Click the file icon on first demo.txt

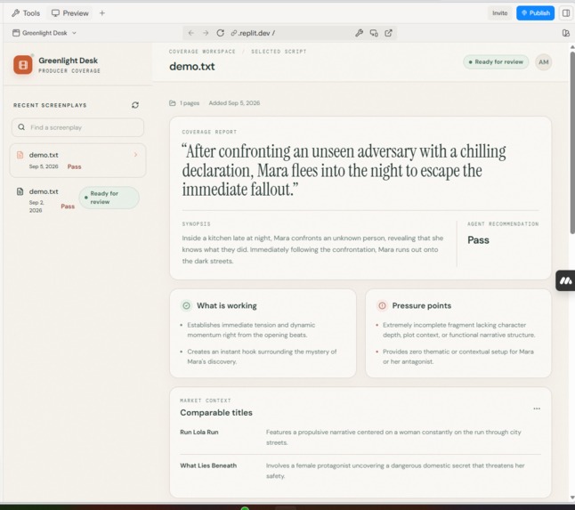point(20,155)
